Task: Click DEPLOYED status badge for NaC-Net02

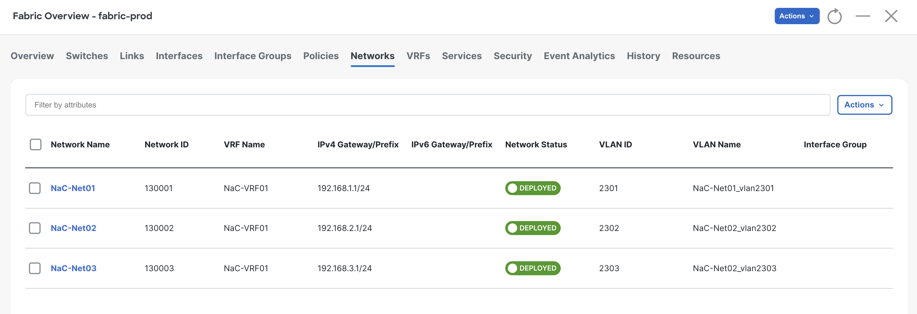Action: [533, 228]
